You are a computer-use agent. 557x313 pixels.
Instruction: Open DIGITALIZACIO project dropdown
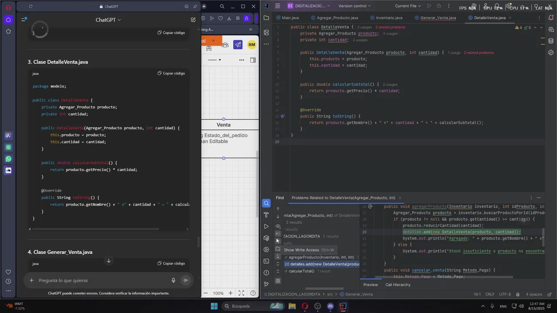click(309, 6)
